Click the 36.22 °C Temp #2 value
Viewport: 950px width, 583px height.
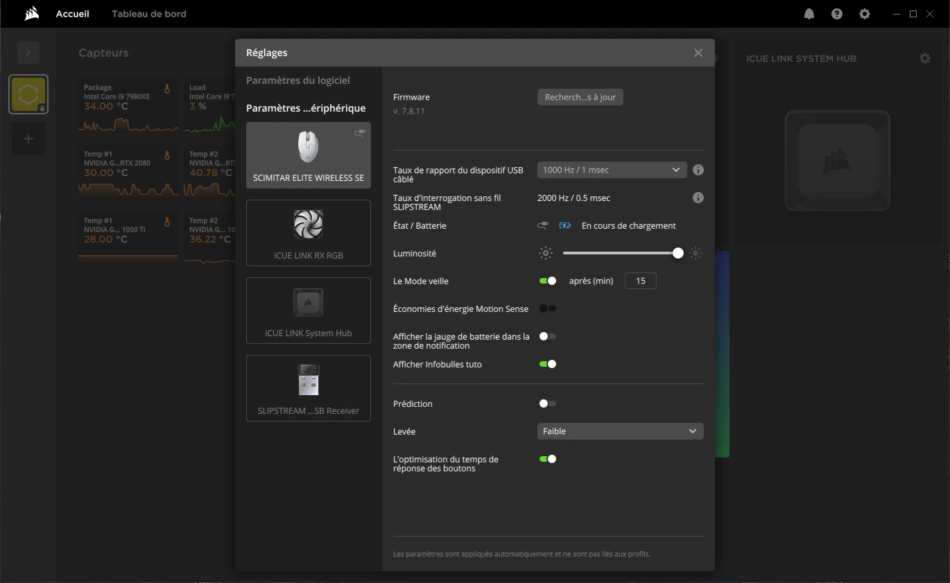(x=210, y=239)
